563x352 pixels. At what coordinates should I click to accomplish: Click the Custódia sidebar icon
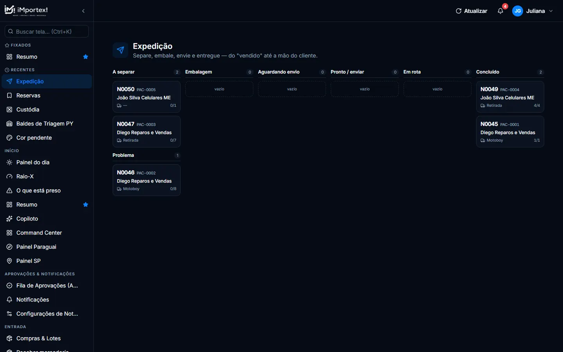(9, 110)
